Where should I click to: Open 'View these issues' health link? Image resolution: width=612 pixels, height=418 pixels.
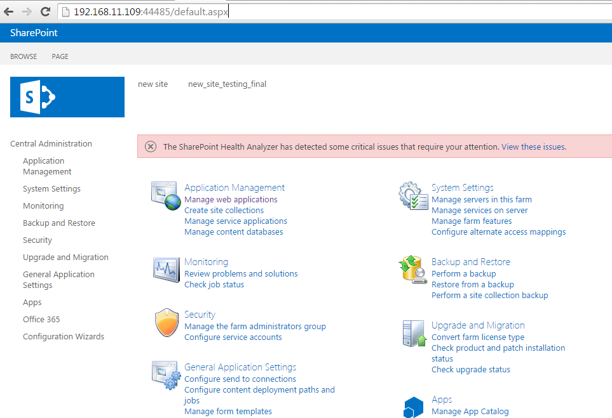coord(534,147)
